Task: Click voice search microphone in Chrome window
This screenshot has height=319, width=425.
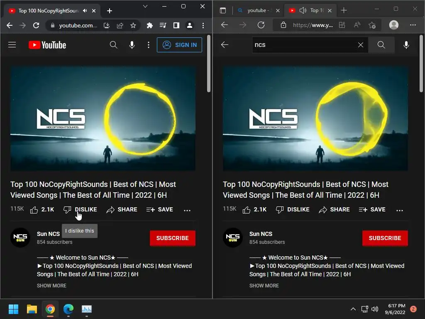Action: pos(132,45)
